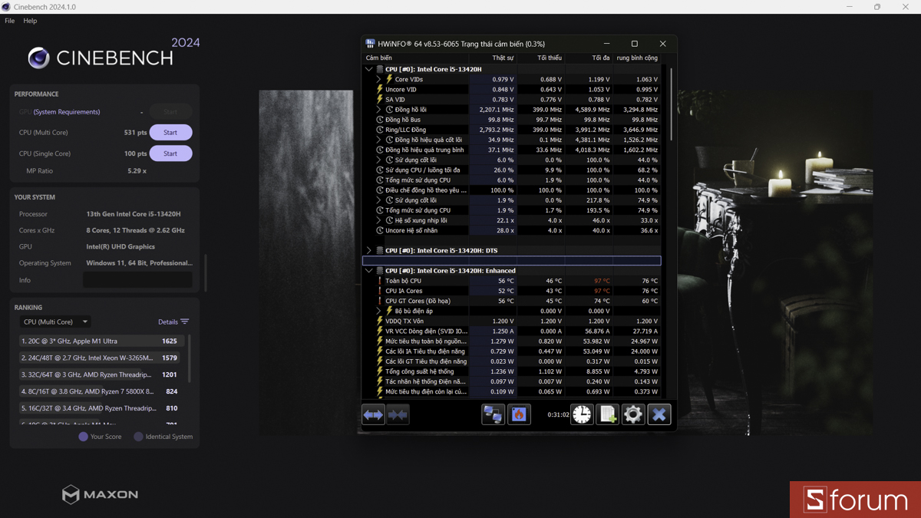Viewport: 921px width, 518px height.
Task: Expand the Đồng hồ hiệu quả cốt lõi row
Action: (378, 140)
